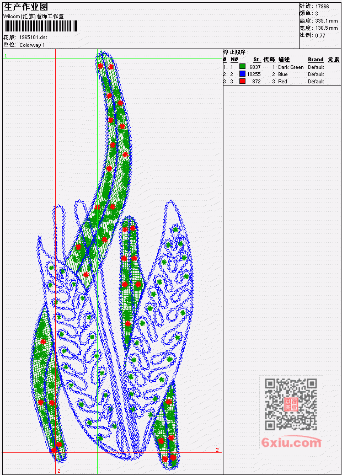
Task: Click the embroidery feather design preview
Action: (112, 260)
